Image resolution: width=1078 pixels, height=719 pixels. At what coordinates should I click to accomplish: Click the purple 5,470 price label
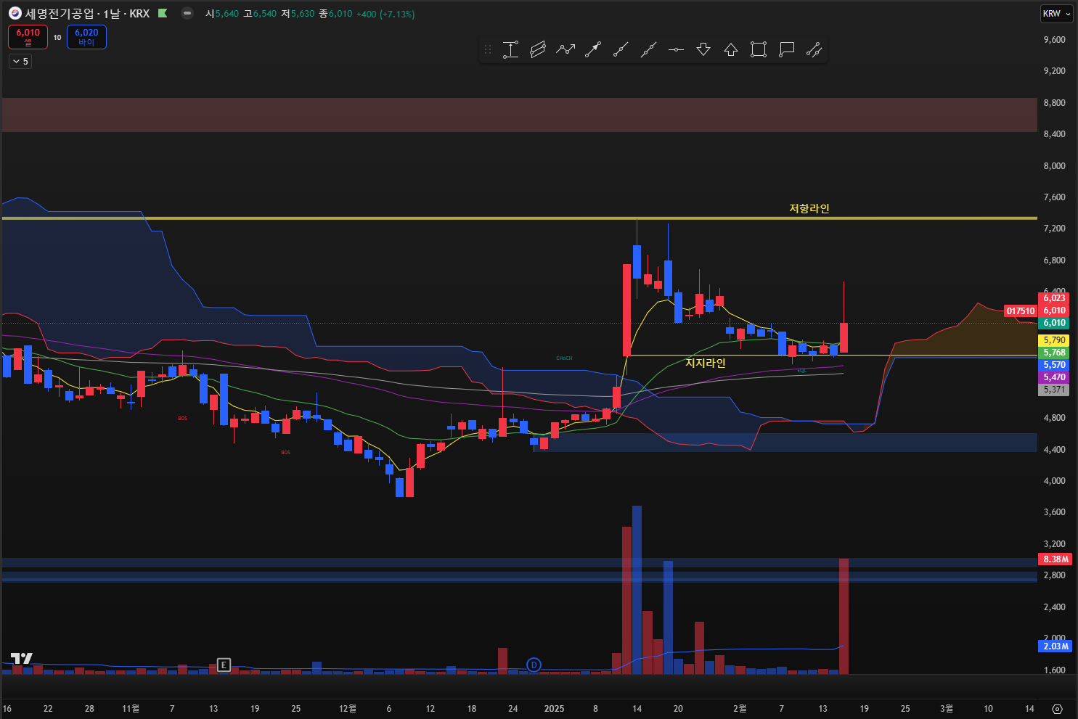[1054, 377]
